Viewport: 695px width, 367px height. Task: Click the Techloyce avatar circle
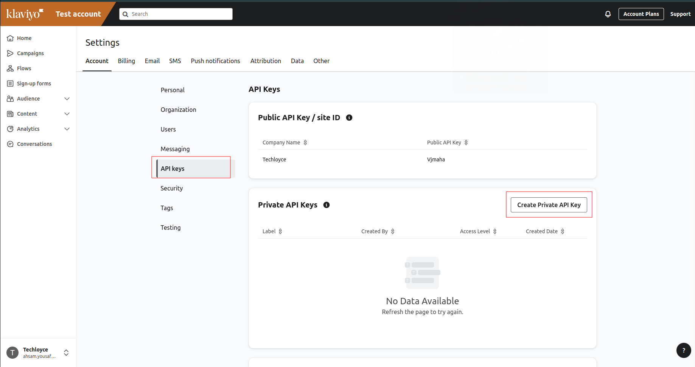12,353
